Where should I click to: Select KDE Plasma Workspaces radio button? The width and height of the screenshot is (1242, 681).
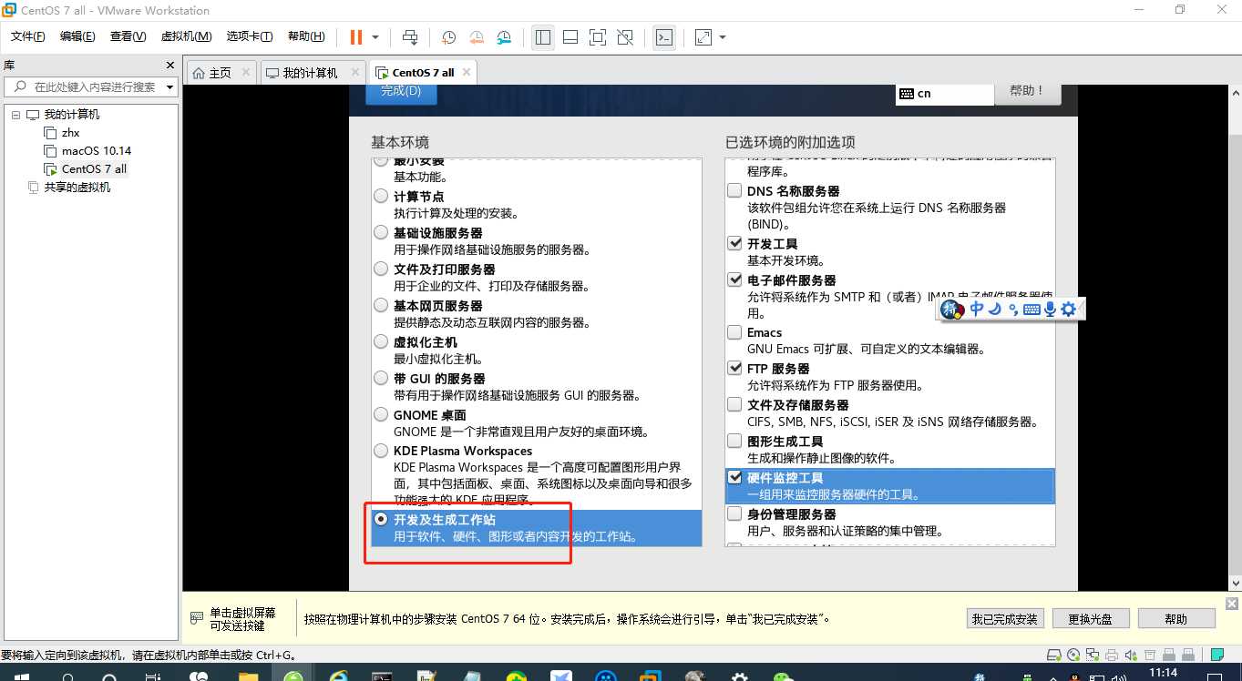tap(381, 451)
